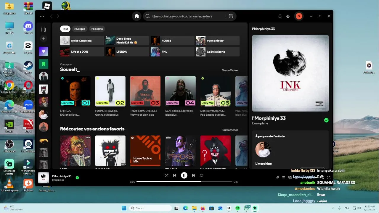
Task: Click Tout afficher beside Soueelt_
Action: pos(230,70)
